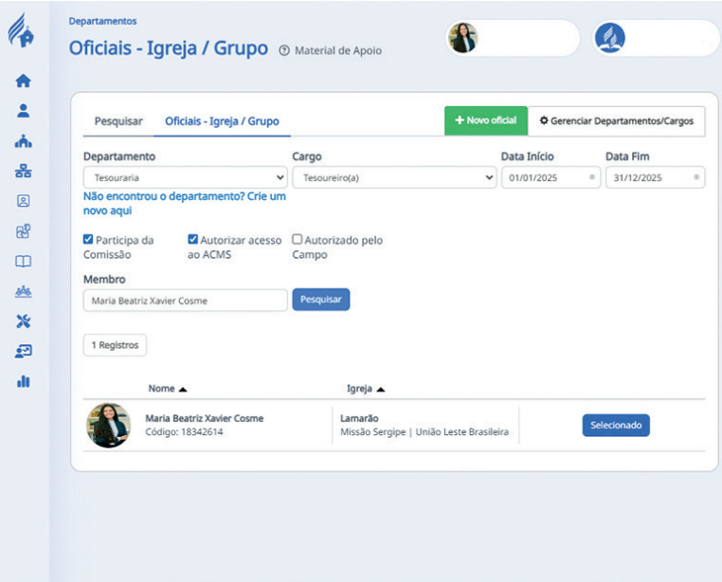Click the Membro search text field
The image size is (722, 582).
click(185, 300)
